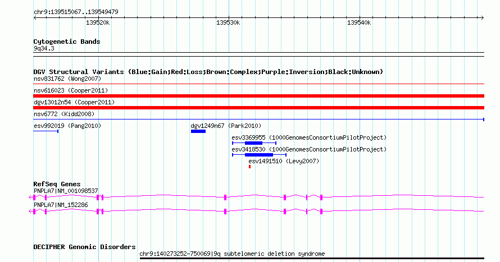This screenshot has width=500, height=262.
Task: Click the blue esv3418530 gain glyph
Action: pos(259,155)
